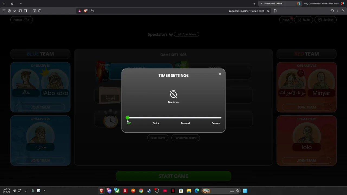Open the Xbox app in taskbar
This screenshot has height=195, width=347.
tap(117, 191)
